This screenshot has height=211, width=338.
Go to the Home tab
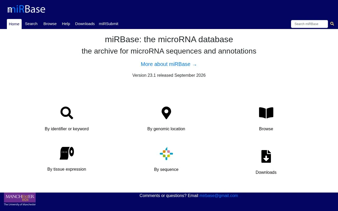[14, 24]
